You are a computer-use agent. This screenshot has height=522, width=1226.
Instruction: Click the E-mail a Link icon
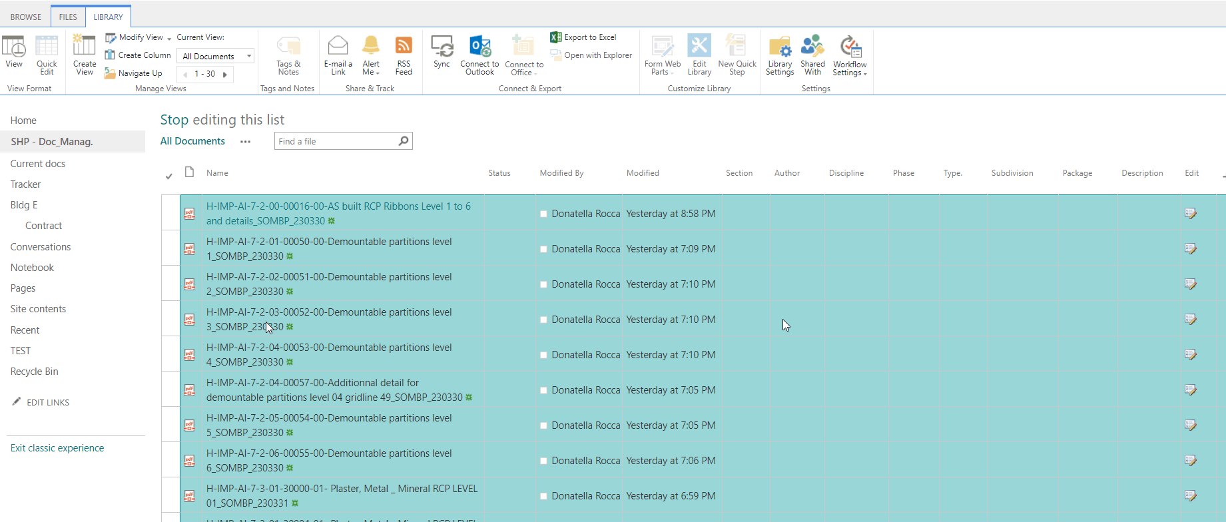click(x=338, y=46)
